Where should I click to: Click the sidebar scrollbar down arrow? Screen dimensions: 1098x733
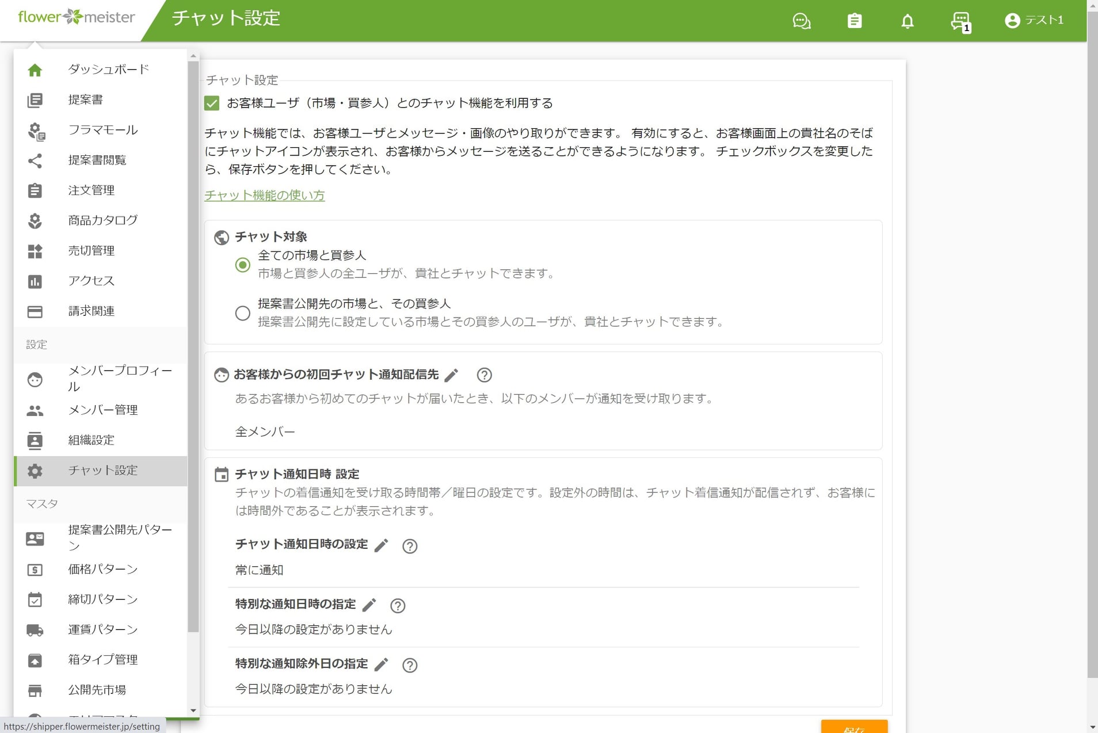[x=193, y=711]
